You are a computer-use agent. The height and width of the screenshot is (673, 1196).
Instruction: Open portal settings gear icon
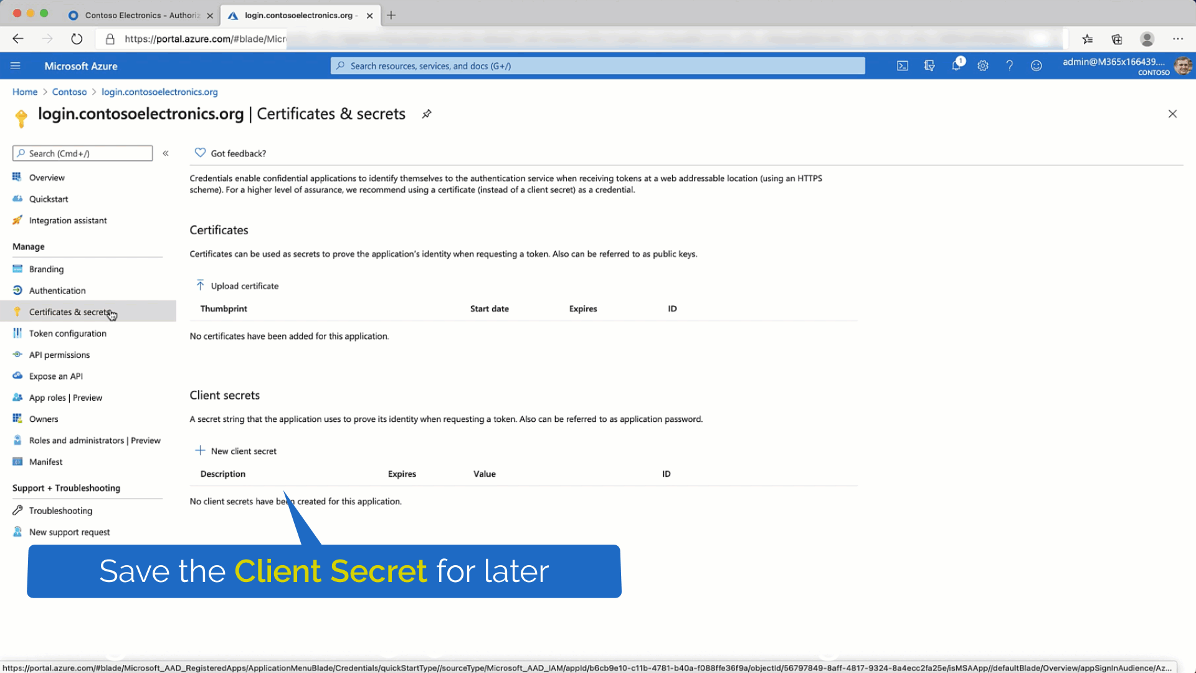coord(983,66)
